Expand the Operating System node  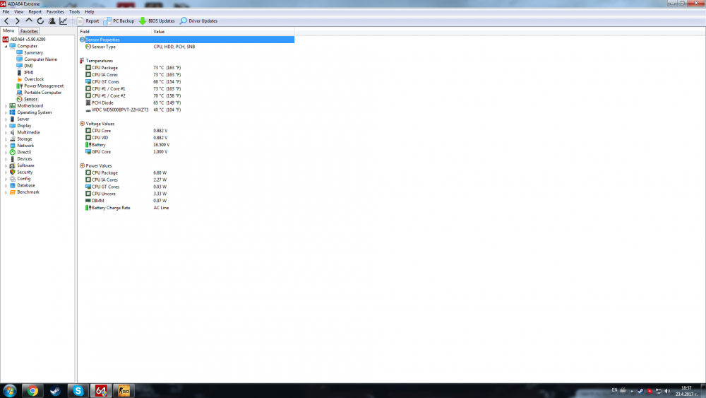[x=6, y=112]
